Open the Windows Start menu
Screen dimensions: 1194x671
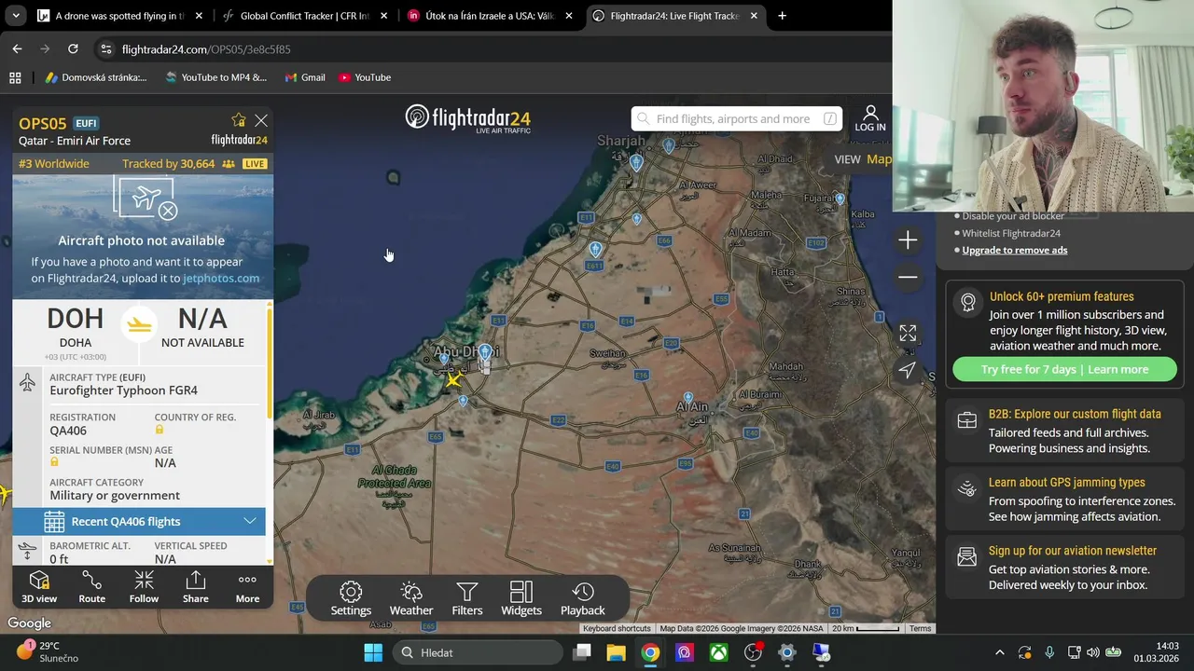373,652
